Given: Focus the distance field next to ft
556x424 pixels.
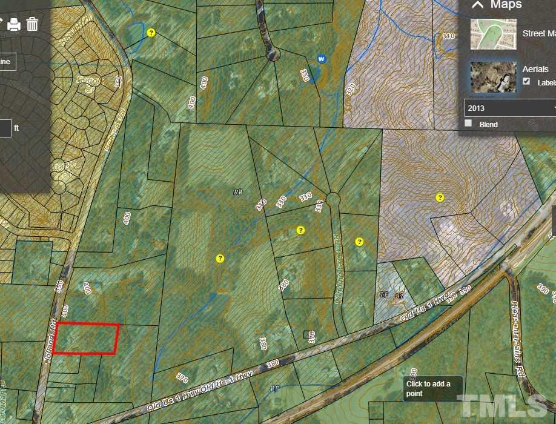Looking at the screenshot, I should pos(5,128).
